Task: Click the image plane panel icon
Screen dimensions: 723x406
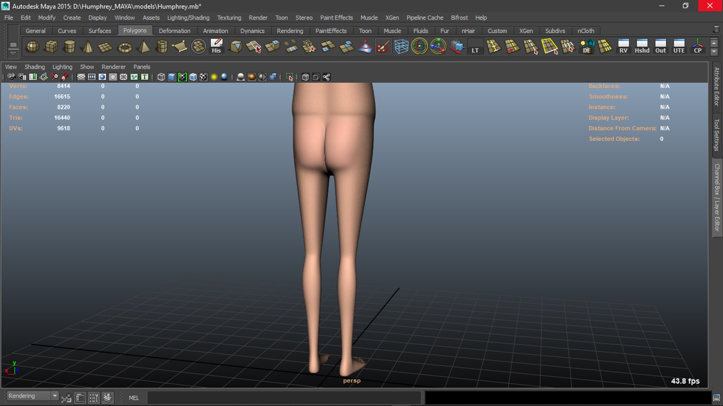Action: click(x=44, y=77)
